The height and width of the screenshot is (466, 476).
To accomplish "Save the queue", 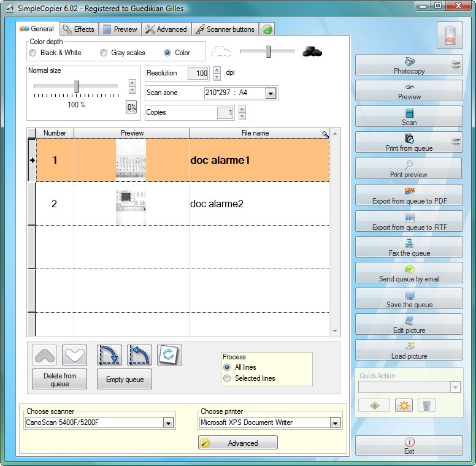I will pyautogui.click(x=409, y=299).
